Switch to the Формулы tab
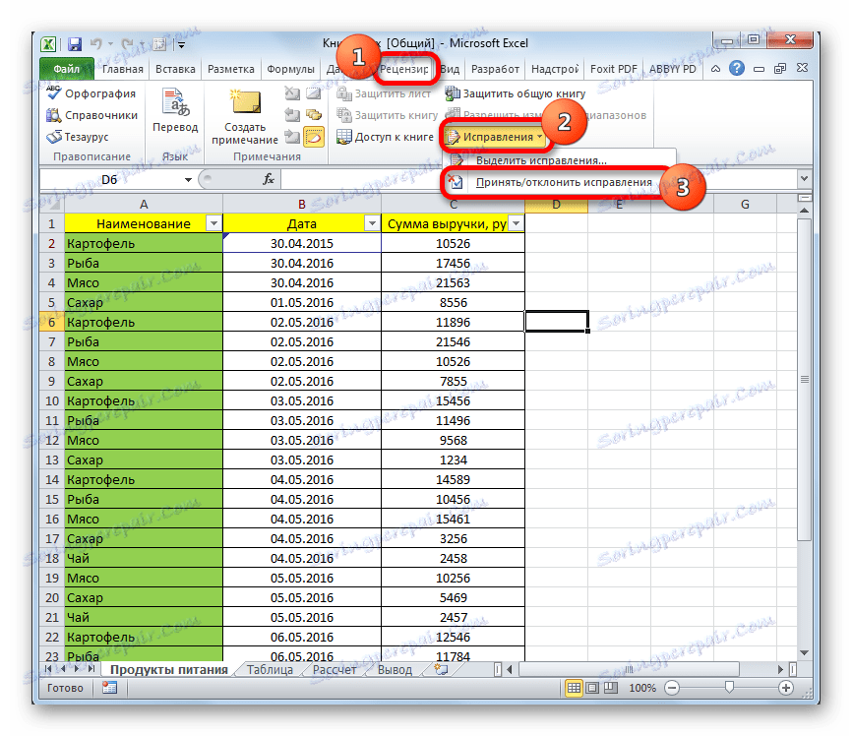 (x=290, y=69)
